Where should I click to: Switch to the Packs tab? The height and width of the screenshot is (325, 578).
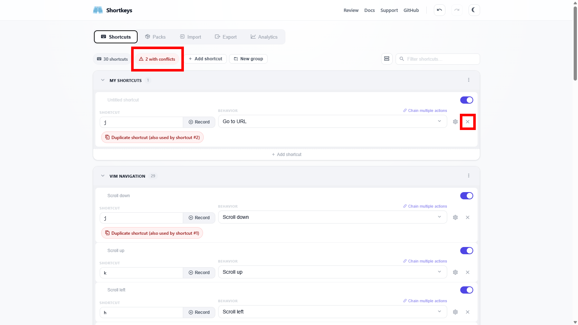pyautogui.click(x=155, y=37)
